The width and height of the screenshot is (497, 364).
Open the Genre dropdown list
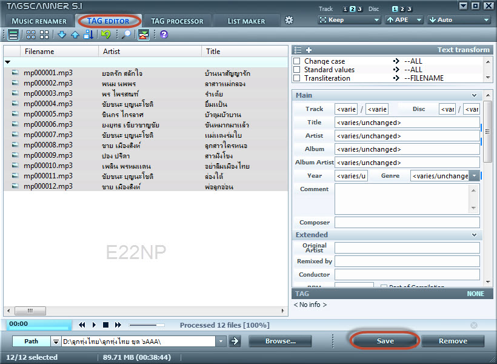point(474,176)
